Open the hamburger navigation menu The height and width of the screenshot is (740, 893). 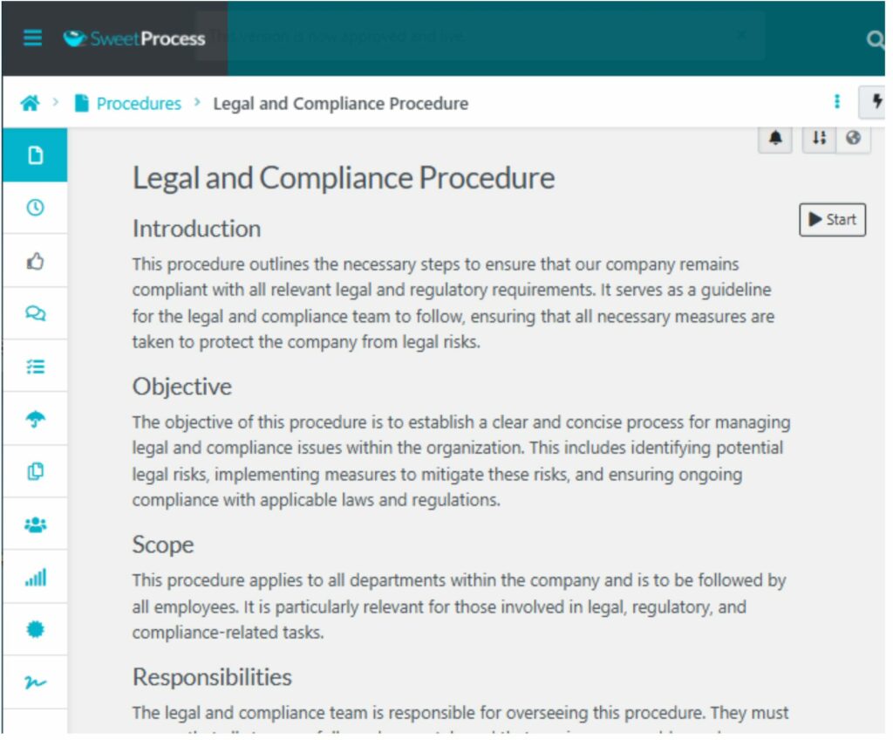[32, 38]
